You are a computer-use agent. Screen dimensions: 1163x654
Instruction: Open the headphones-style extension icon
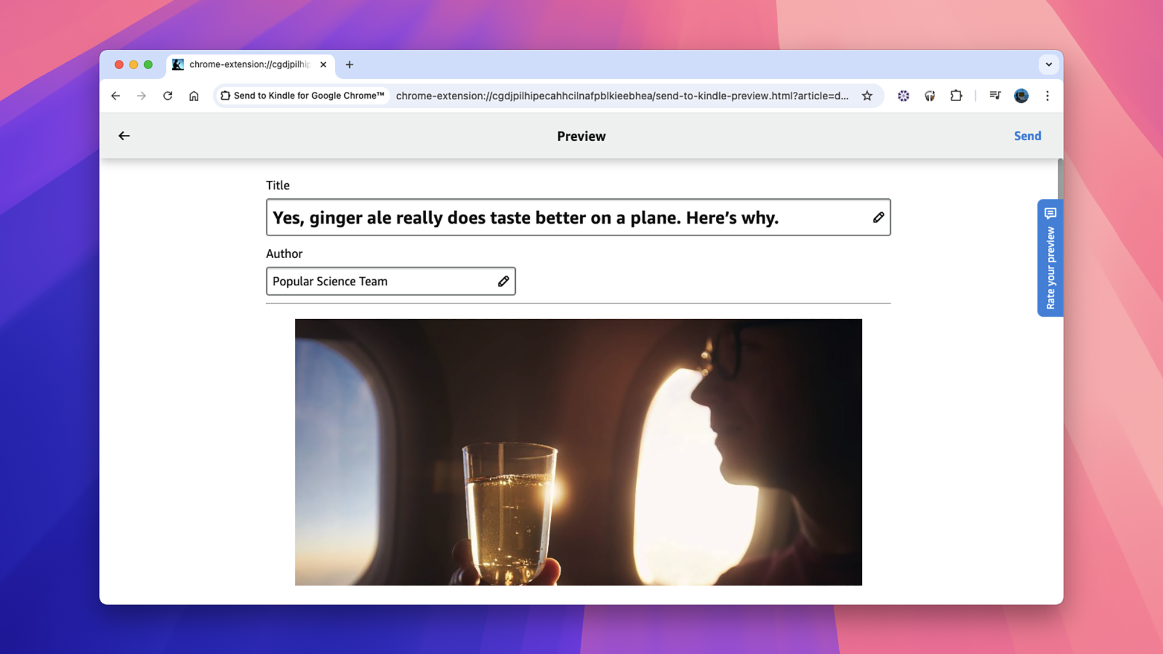[x=930, y=96]
